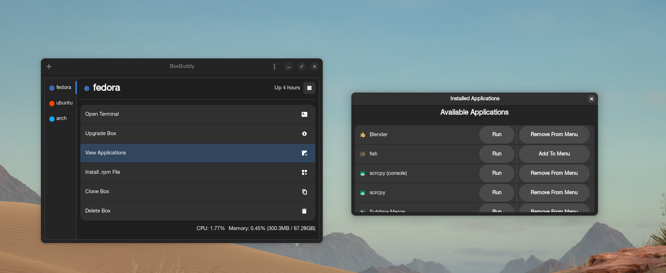Open the BoxBuddy three-dot main menu
The height and width of the screenshot is (273, 666).
(275, 66)
